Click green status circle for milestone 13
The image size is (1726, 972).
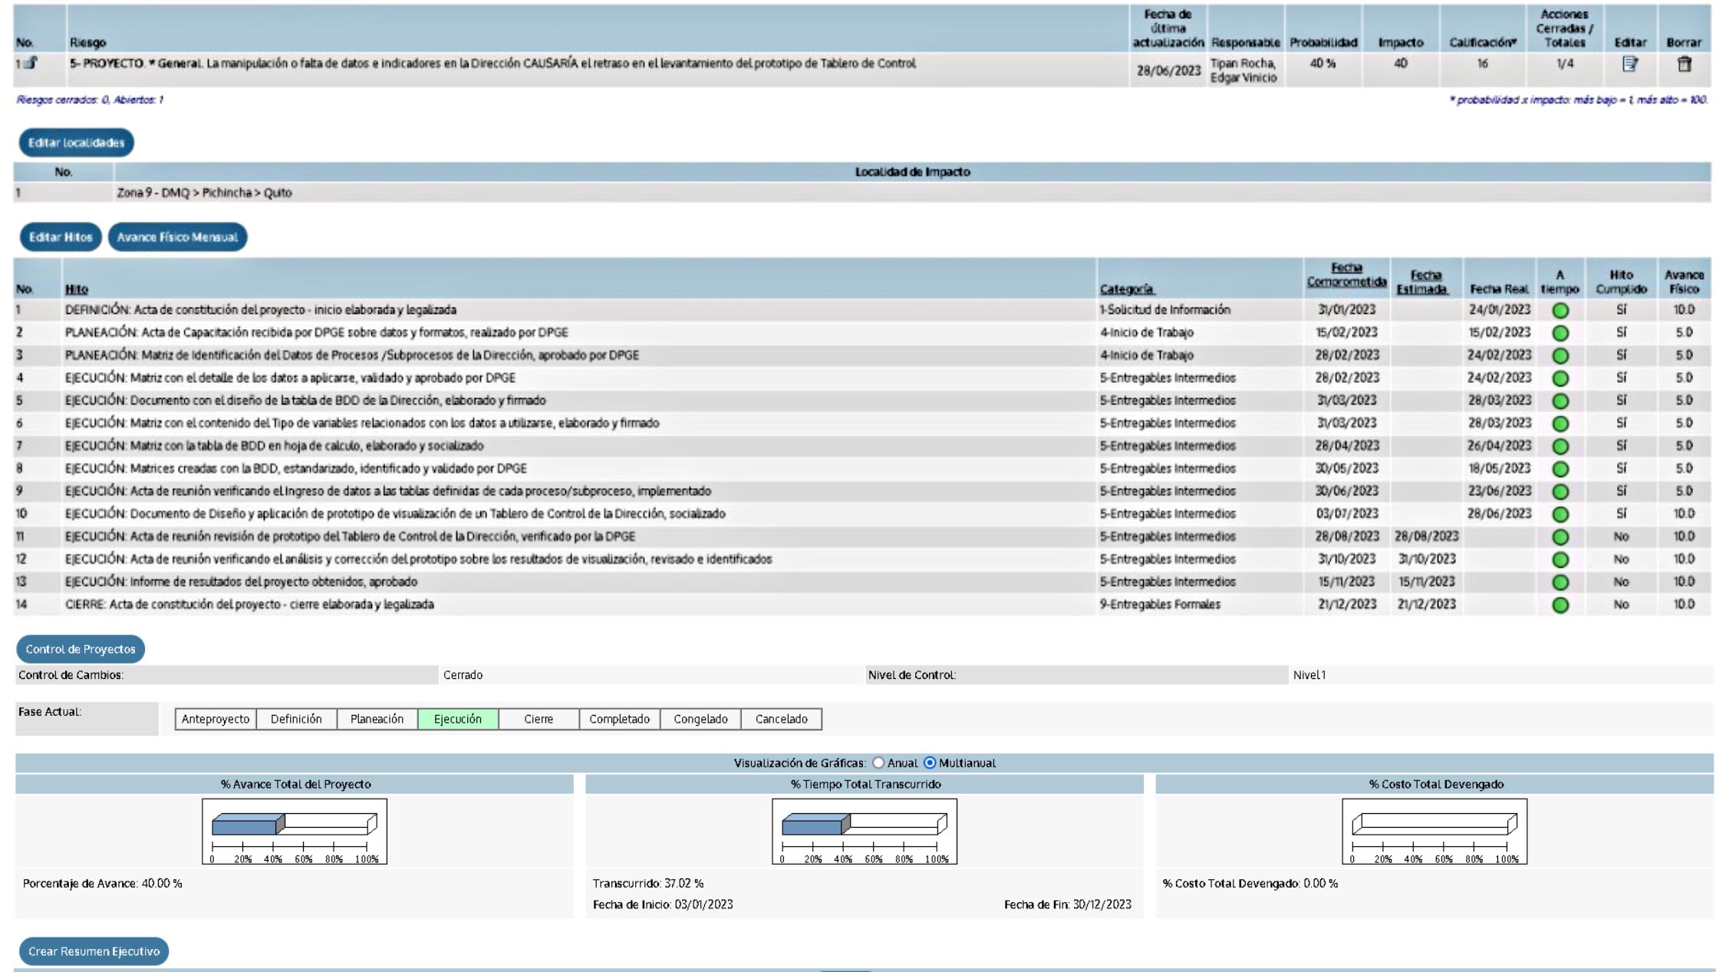[x=1560, y=582]
